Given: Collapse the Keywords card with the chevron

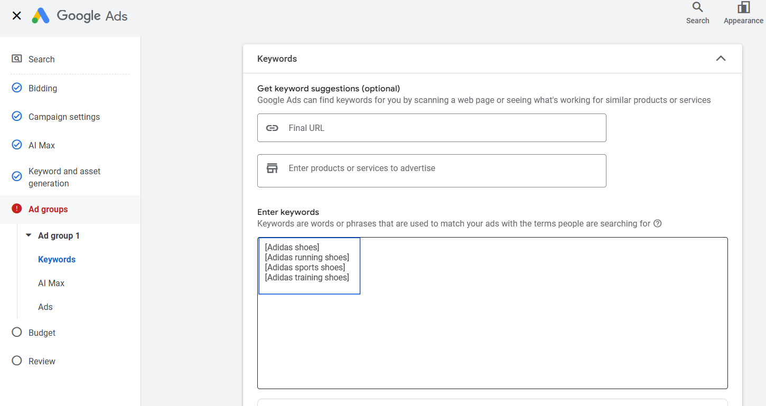Looking at the screenshot, I should [x=721, y=59].
